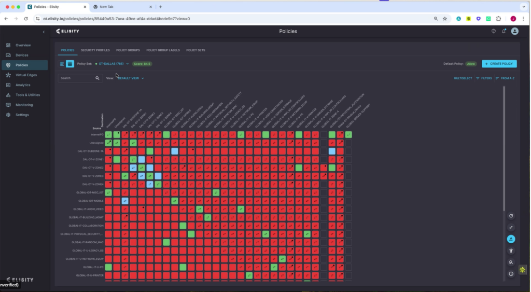This screenshot has height=292, width=531.
Task: Open Overview in the sidebar
Action: (23, 45)
